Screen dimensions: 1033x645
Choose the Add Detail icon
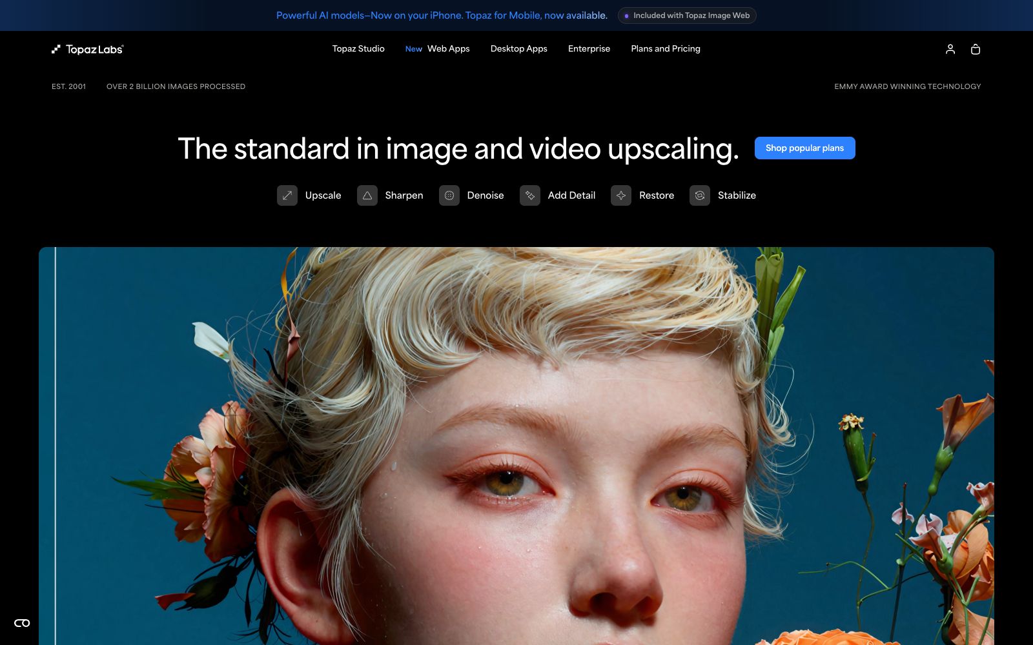click(530, 195)
